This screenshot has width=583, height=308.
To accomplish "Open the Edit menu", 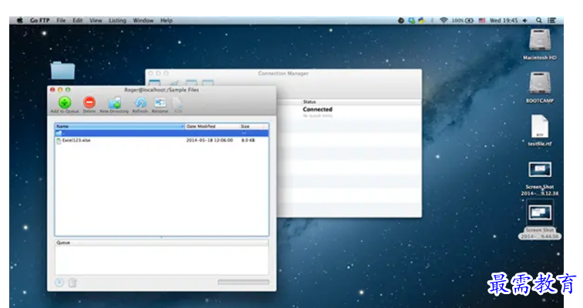I will [78, 21].
